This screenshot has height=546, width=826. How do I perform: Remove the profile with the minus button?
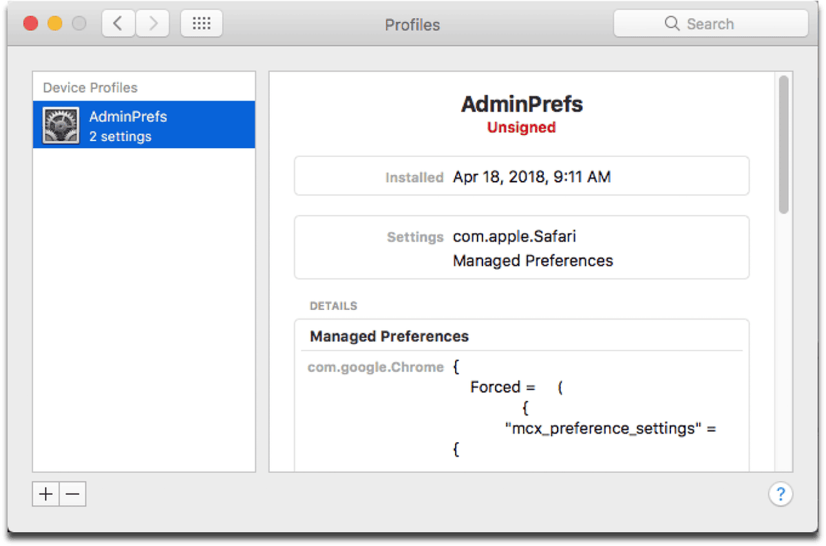point(72,494)
